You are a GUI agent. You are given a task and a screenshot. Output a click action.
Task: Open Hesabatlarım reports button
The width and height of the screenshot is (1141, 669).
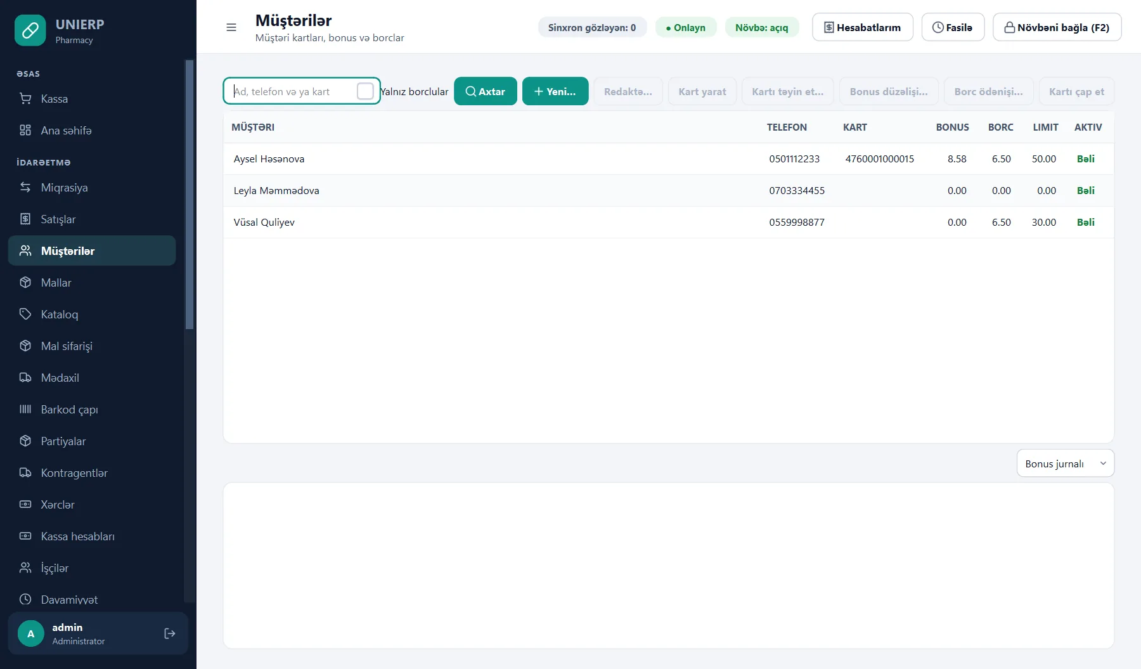(x=863, y=27)
